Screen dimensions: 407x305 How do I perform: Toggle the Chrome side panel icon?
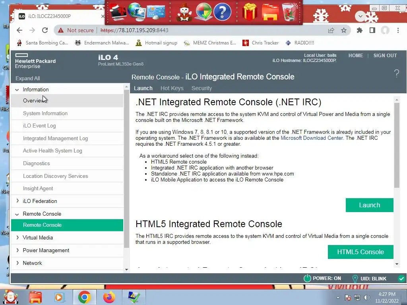point(372,30)
